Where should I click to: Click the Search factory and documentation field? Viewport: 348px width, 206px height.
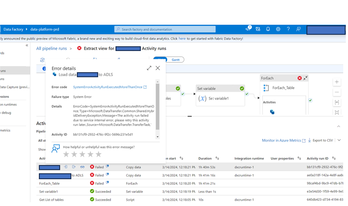point(164,29)
